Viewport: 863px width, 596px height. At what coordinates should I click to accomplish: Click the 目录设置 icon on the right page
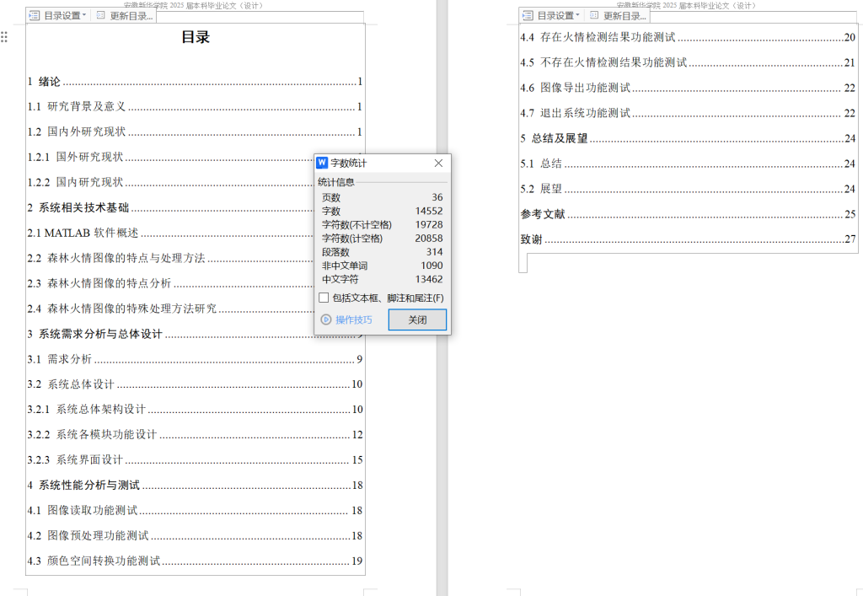pos(527,15)
